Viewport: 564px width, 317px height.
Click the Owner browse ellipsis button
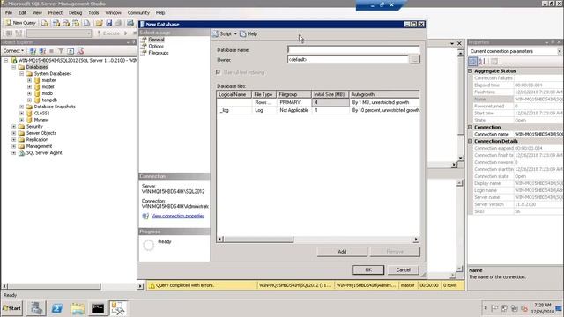point(415,60)
